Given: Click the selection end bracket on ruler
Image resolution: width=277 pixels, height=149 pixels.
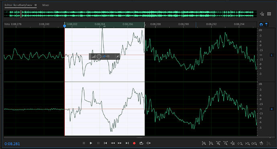Looking at the screenshot, I should (x=145, y=25).
